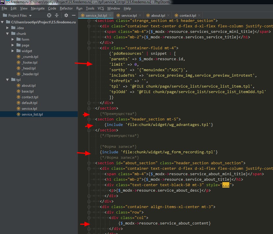
Task: Click the widget folder icon
Action: (x=19, y=51)
